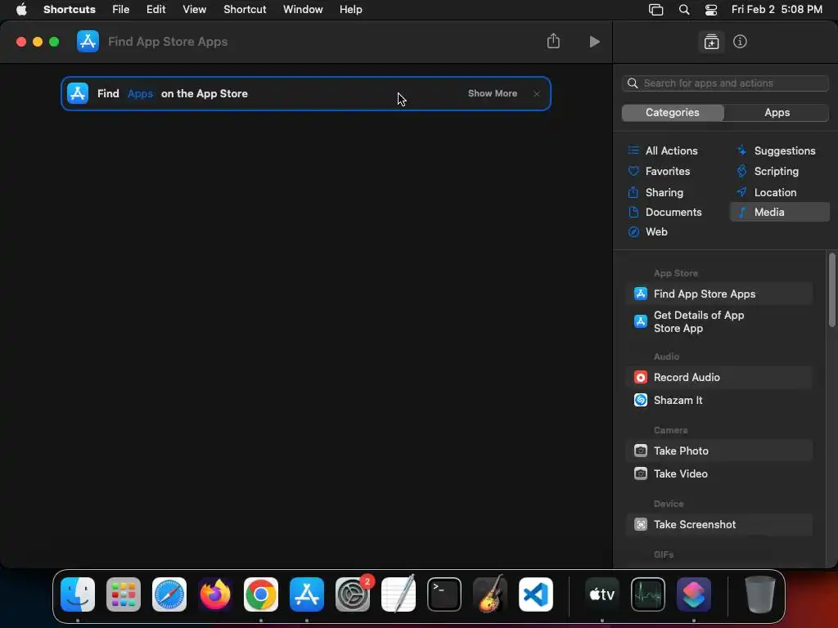Image resolution: width=838 pixels, height=628 pixels.
Task: Open the action library panel icon
Action: click(711, 42)
